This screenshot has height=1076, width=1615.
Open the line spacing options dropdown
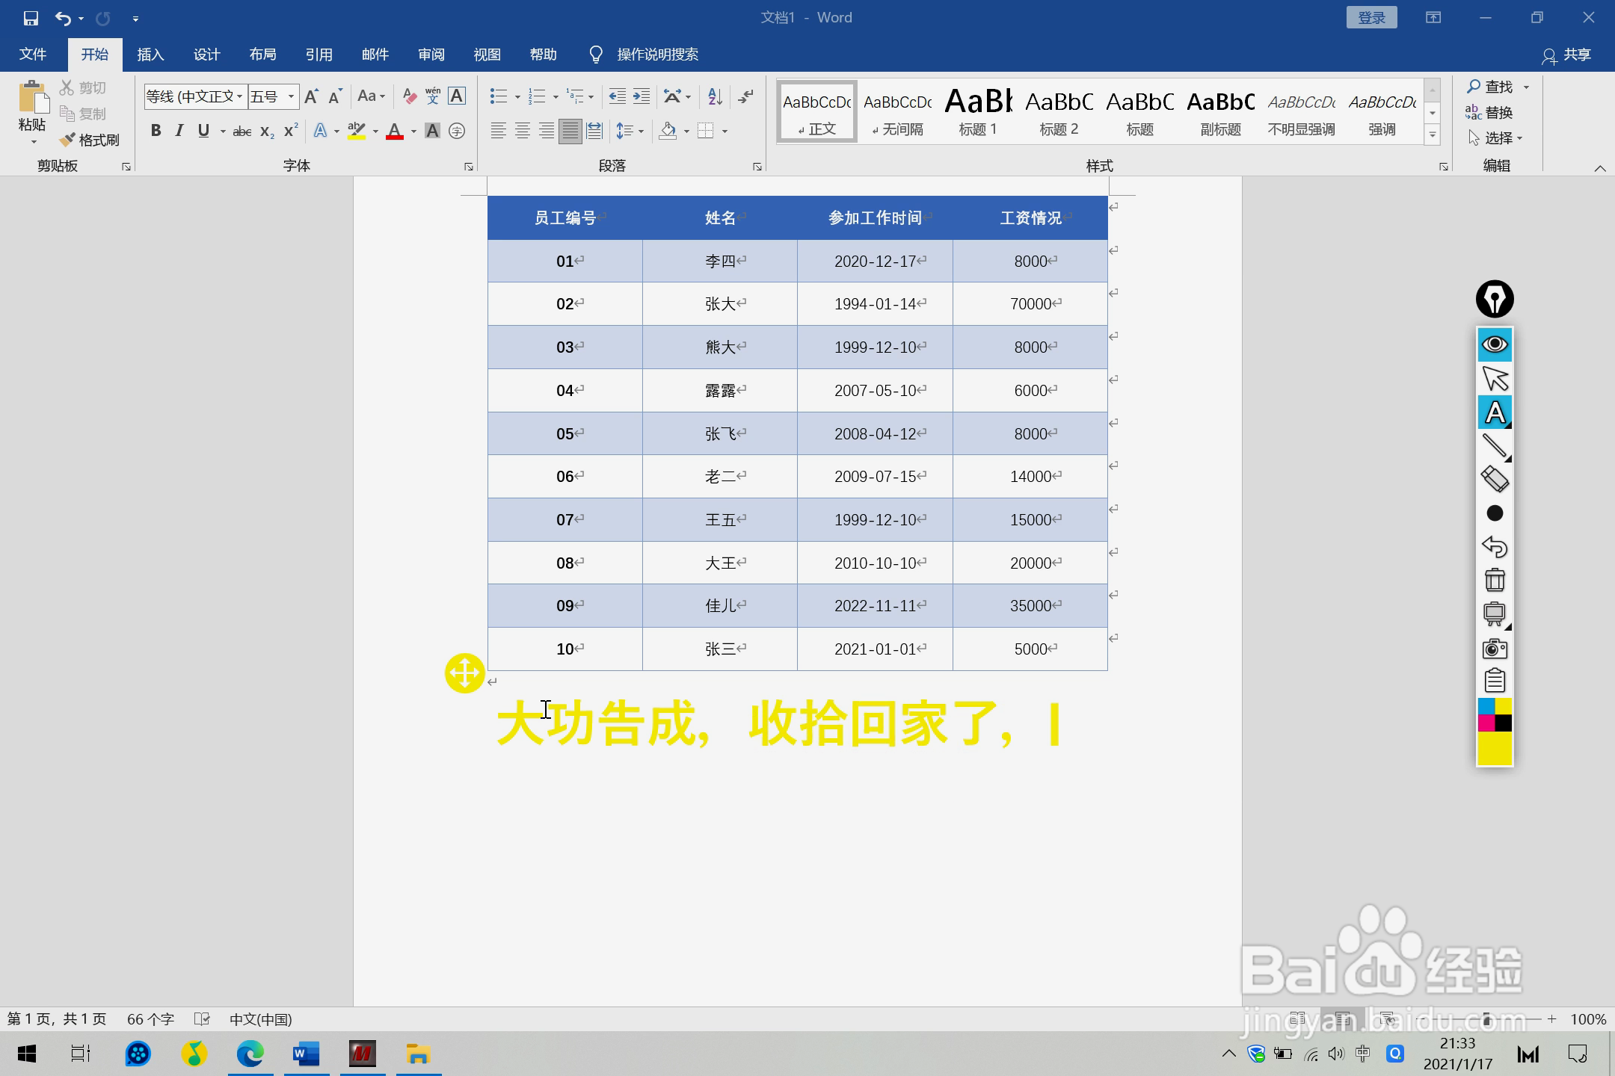click(642, 130)
